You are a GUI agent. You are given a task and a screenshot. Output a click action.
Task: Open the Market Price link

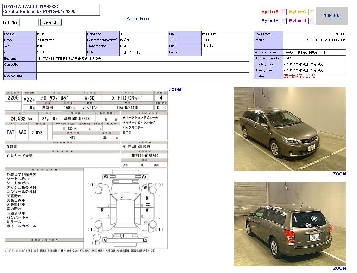[x=138, y=19]
